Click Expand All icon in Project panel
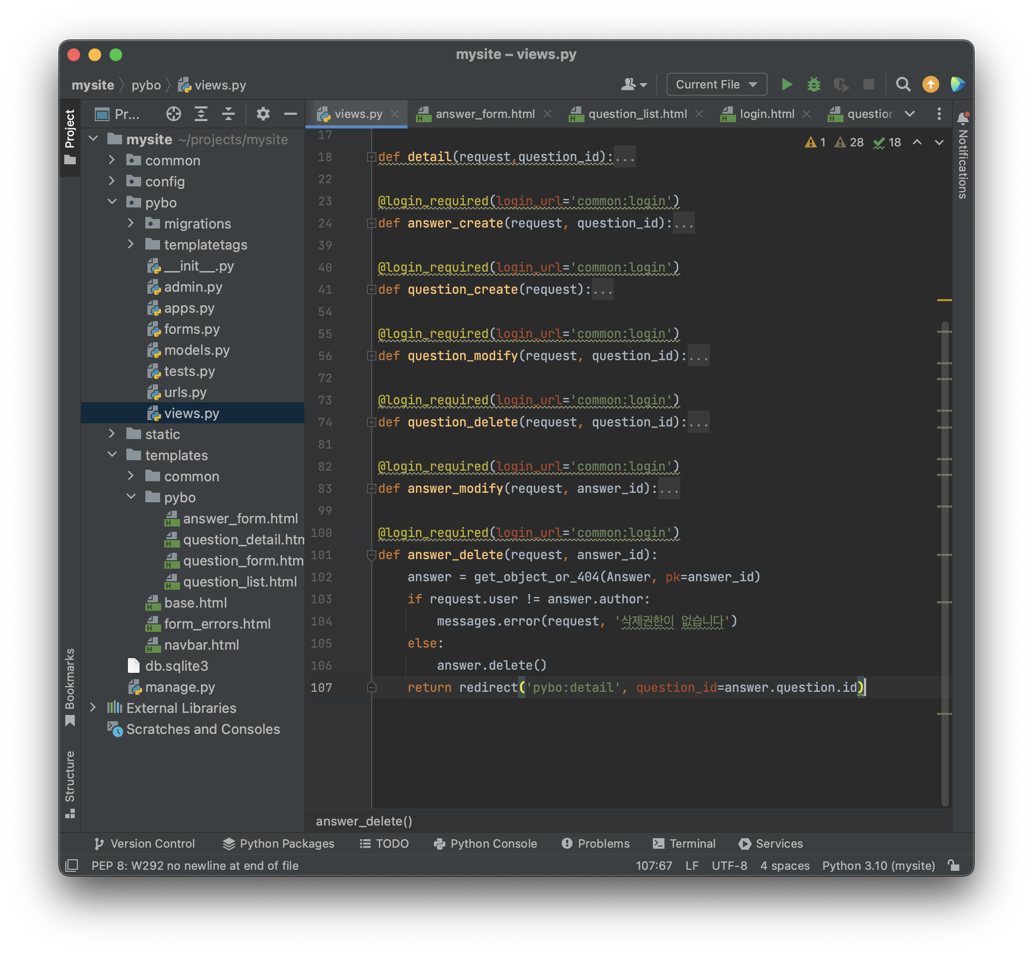This screenshot has width=1033, height=954. (201, 114)
